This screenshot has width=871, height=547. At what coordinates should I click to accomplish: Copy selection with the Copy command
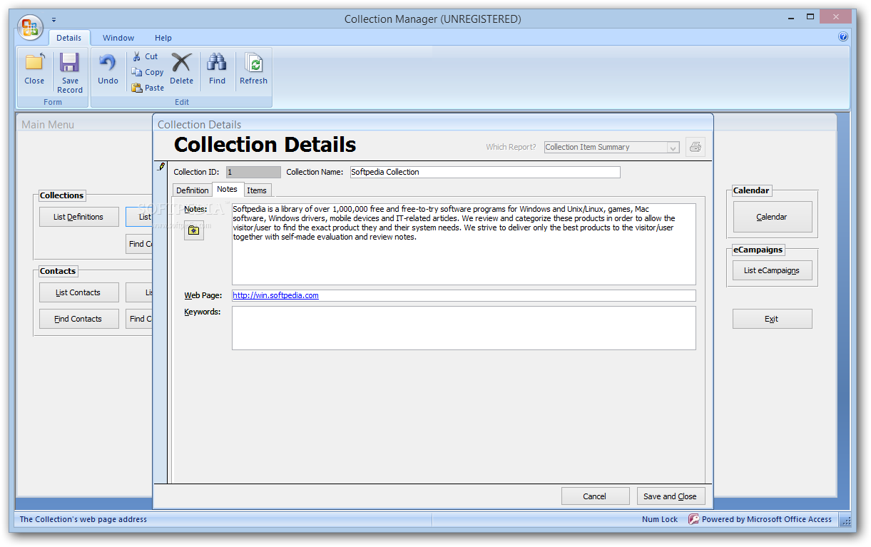point(148,72)
